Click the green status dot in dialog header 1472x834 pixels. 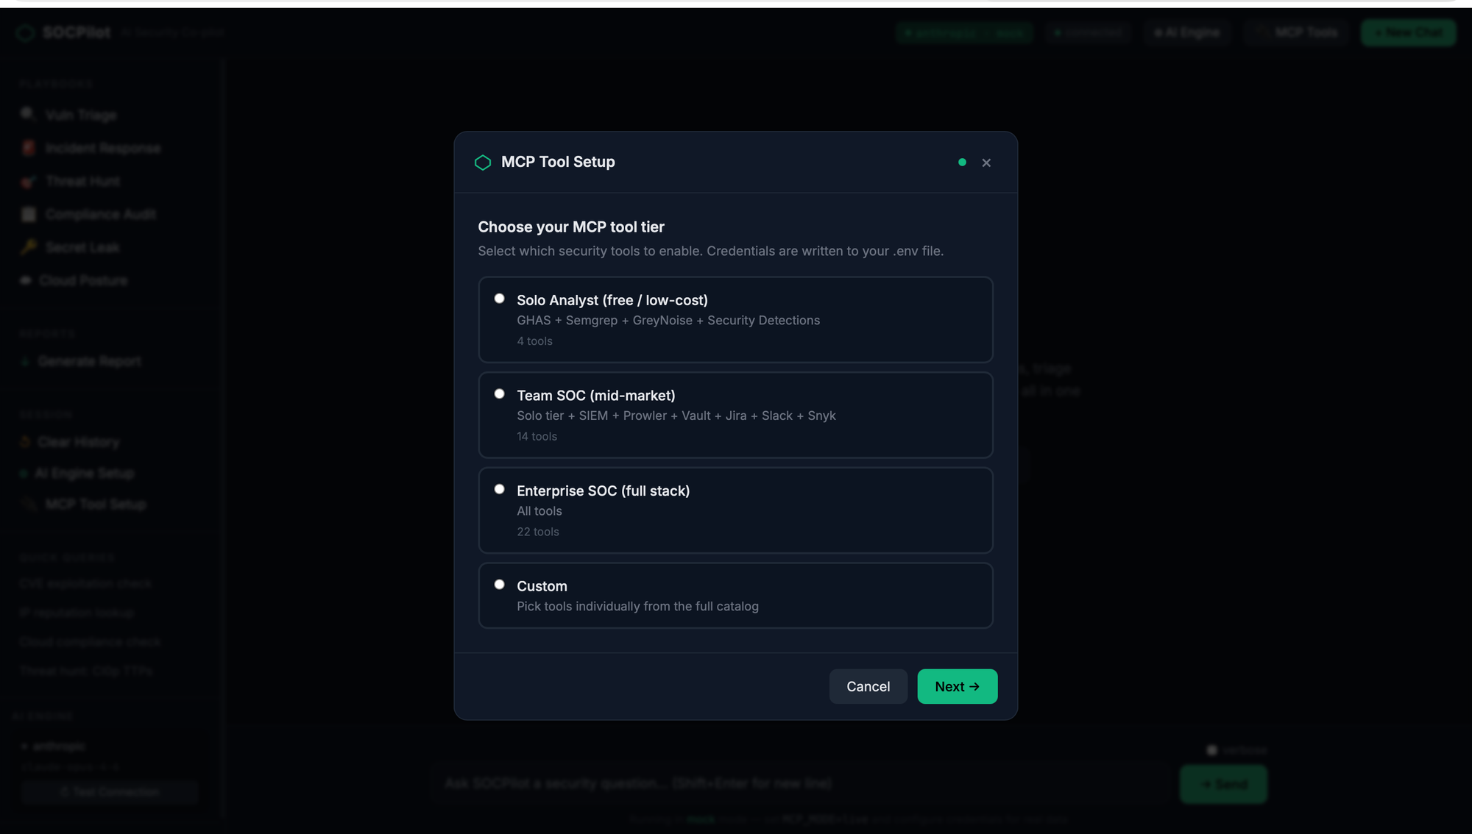(962, 163)
